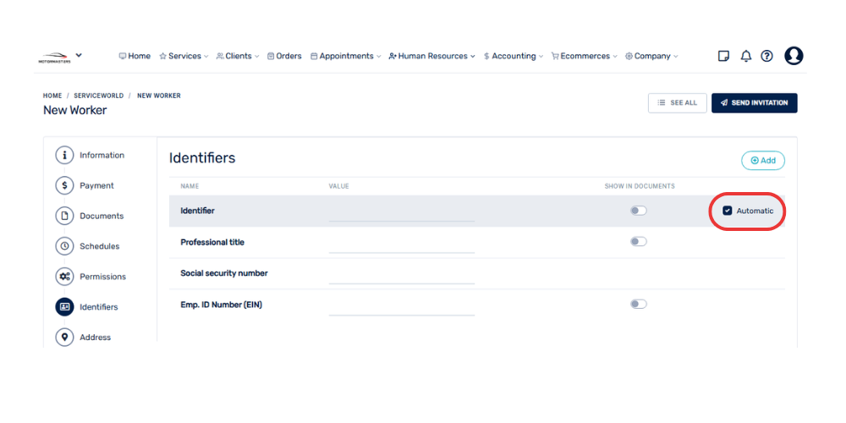Select the Payment dollar icon in sidebar
The width and height of the screenshot is (846, 423).
coord(64,185)
